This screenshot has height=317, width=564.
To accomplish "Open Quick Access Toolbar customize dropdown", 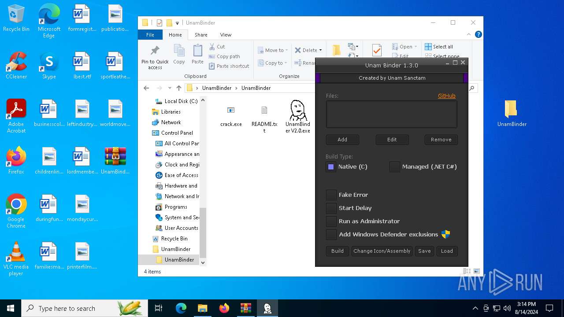I will [x=177, y=23].
